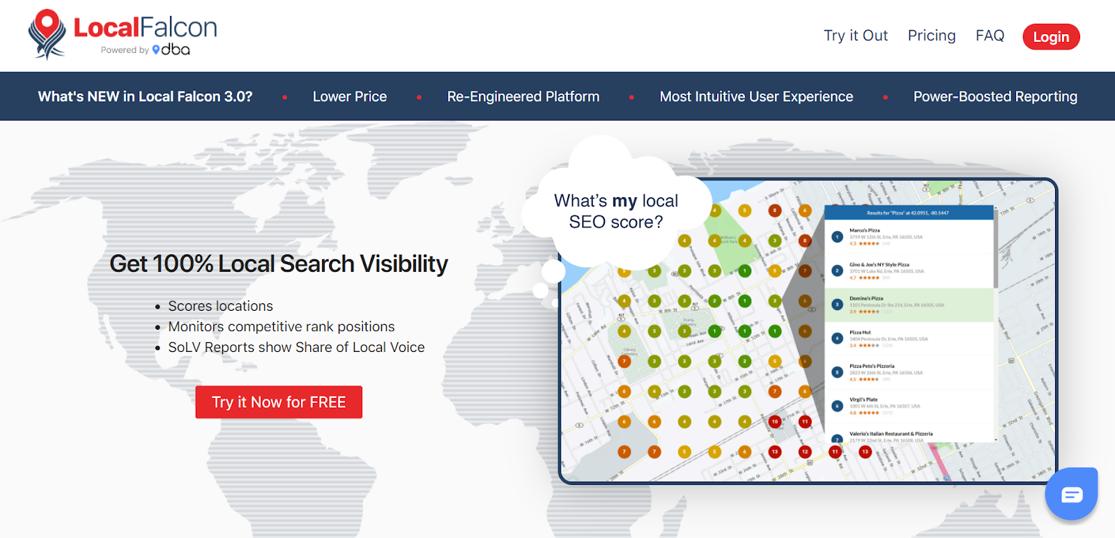This screenshot has height=538, width=1115.
Task: Select Re-Engineered Platform in the banner
Action: [523, 97]
